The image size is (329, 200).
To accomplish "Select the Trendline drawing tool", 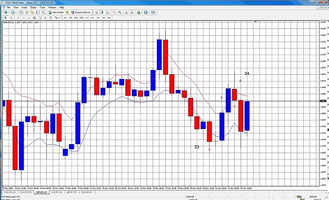I will point(29,17).
